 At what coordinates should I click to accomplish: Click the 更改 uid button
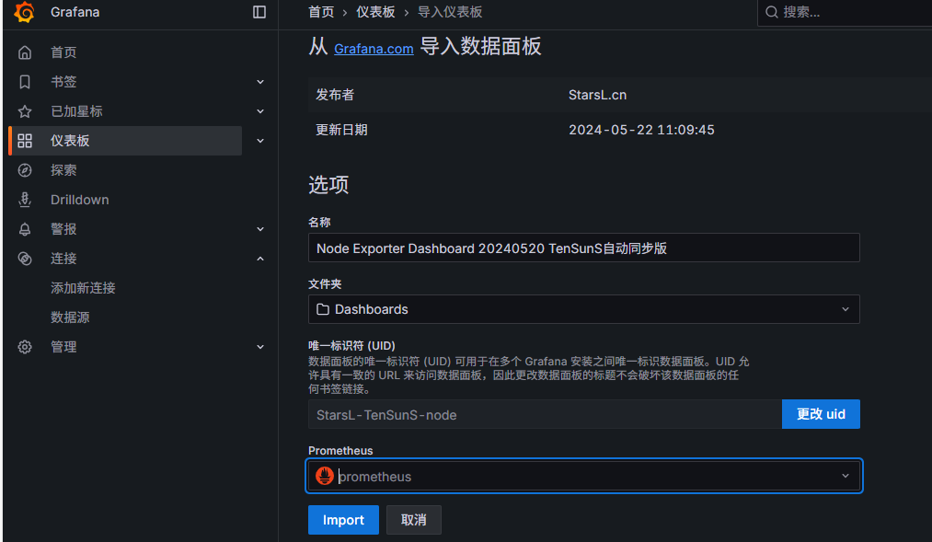821,414
